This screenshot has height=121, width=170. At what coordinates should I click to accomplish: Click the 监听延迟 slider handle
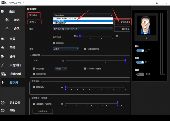[x=80, y=36]
